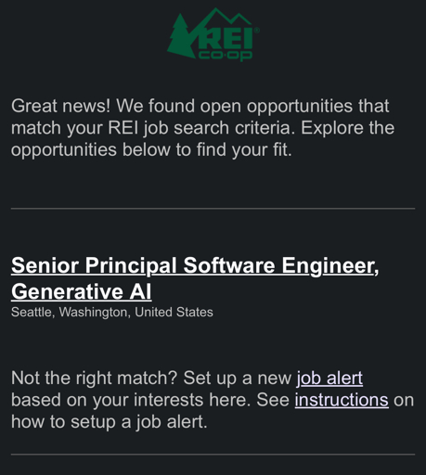Click the divider line below the job alert paragraph
426x475 pixels.
(x=213, y=455)
